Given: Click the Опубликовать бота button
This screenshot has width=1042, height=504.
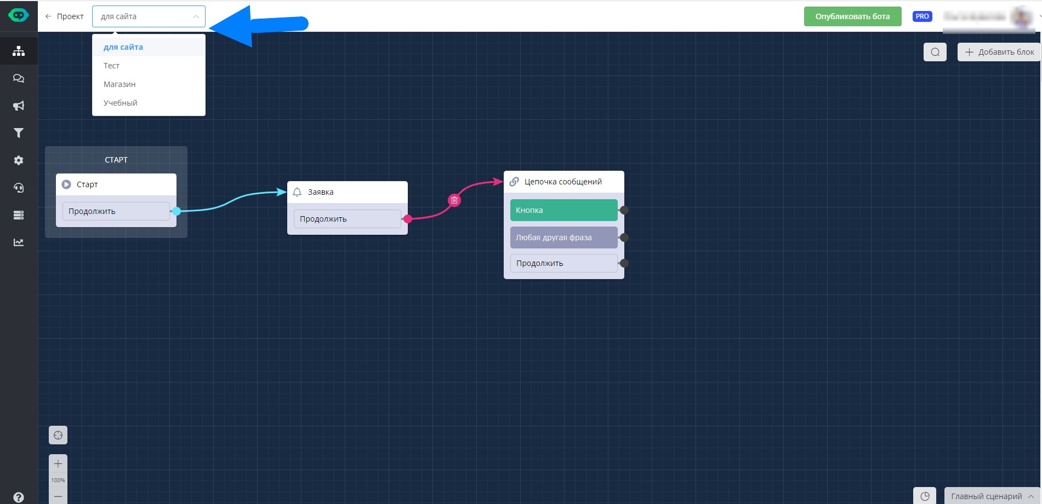Looking at the screenshot, I should tap(852, 16).
